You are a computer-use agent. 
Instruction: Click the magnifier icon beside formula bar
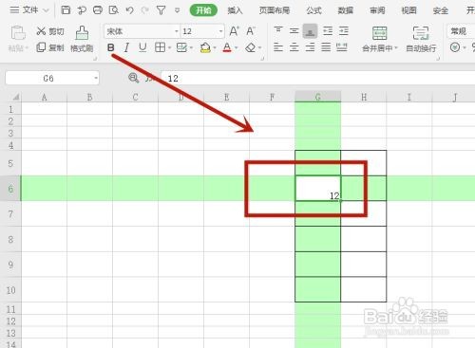133,78
